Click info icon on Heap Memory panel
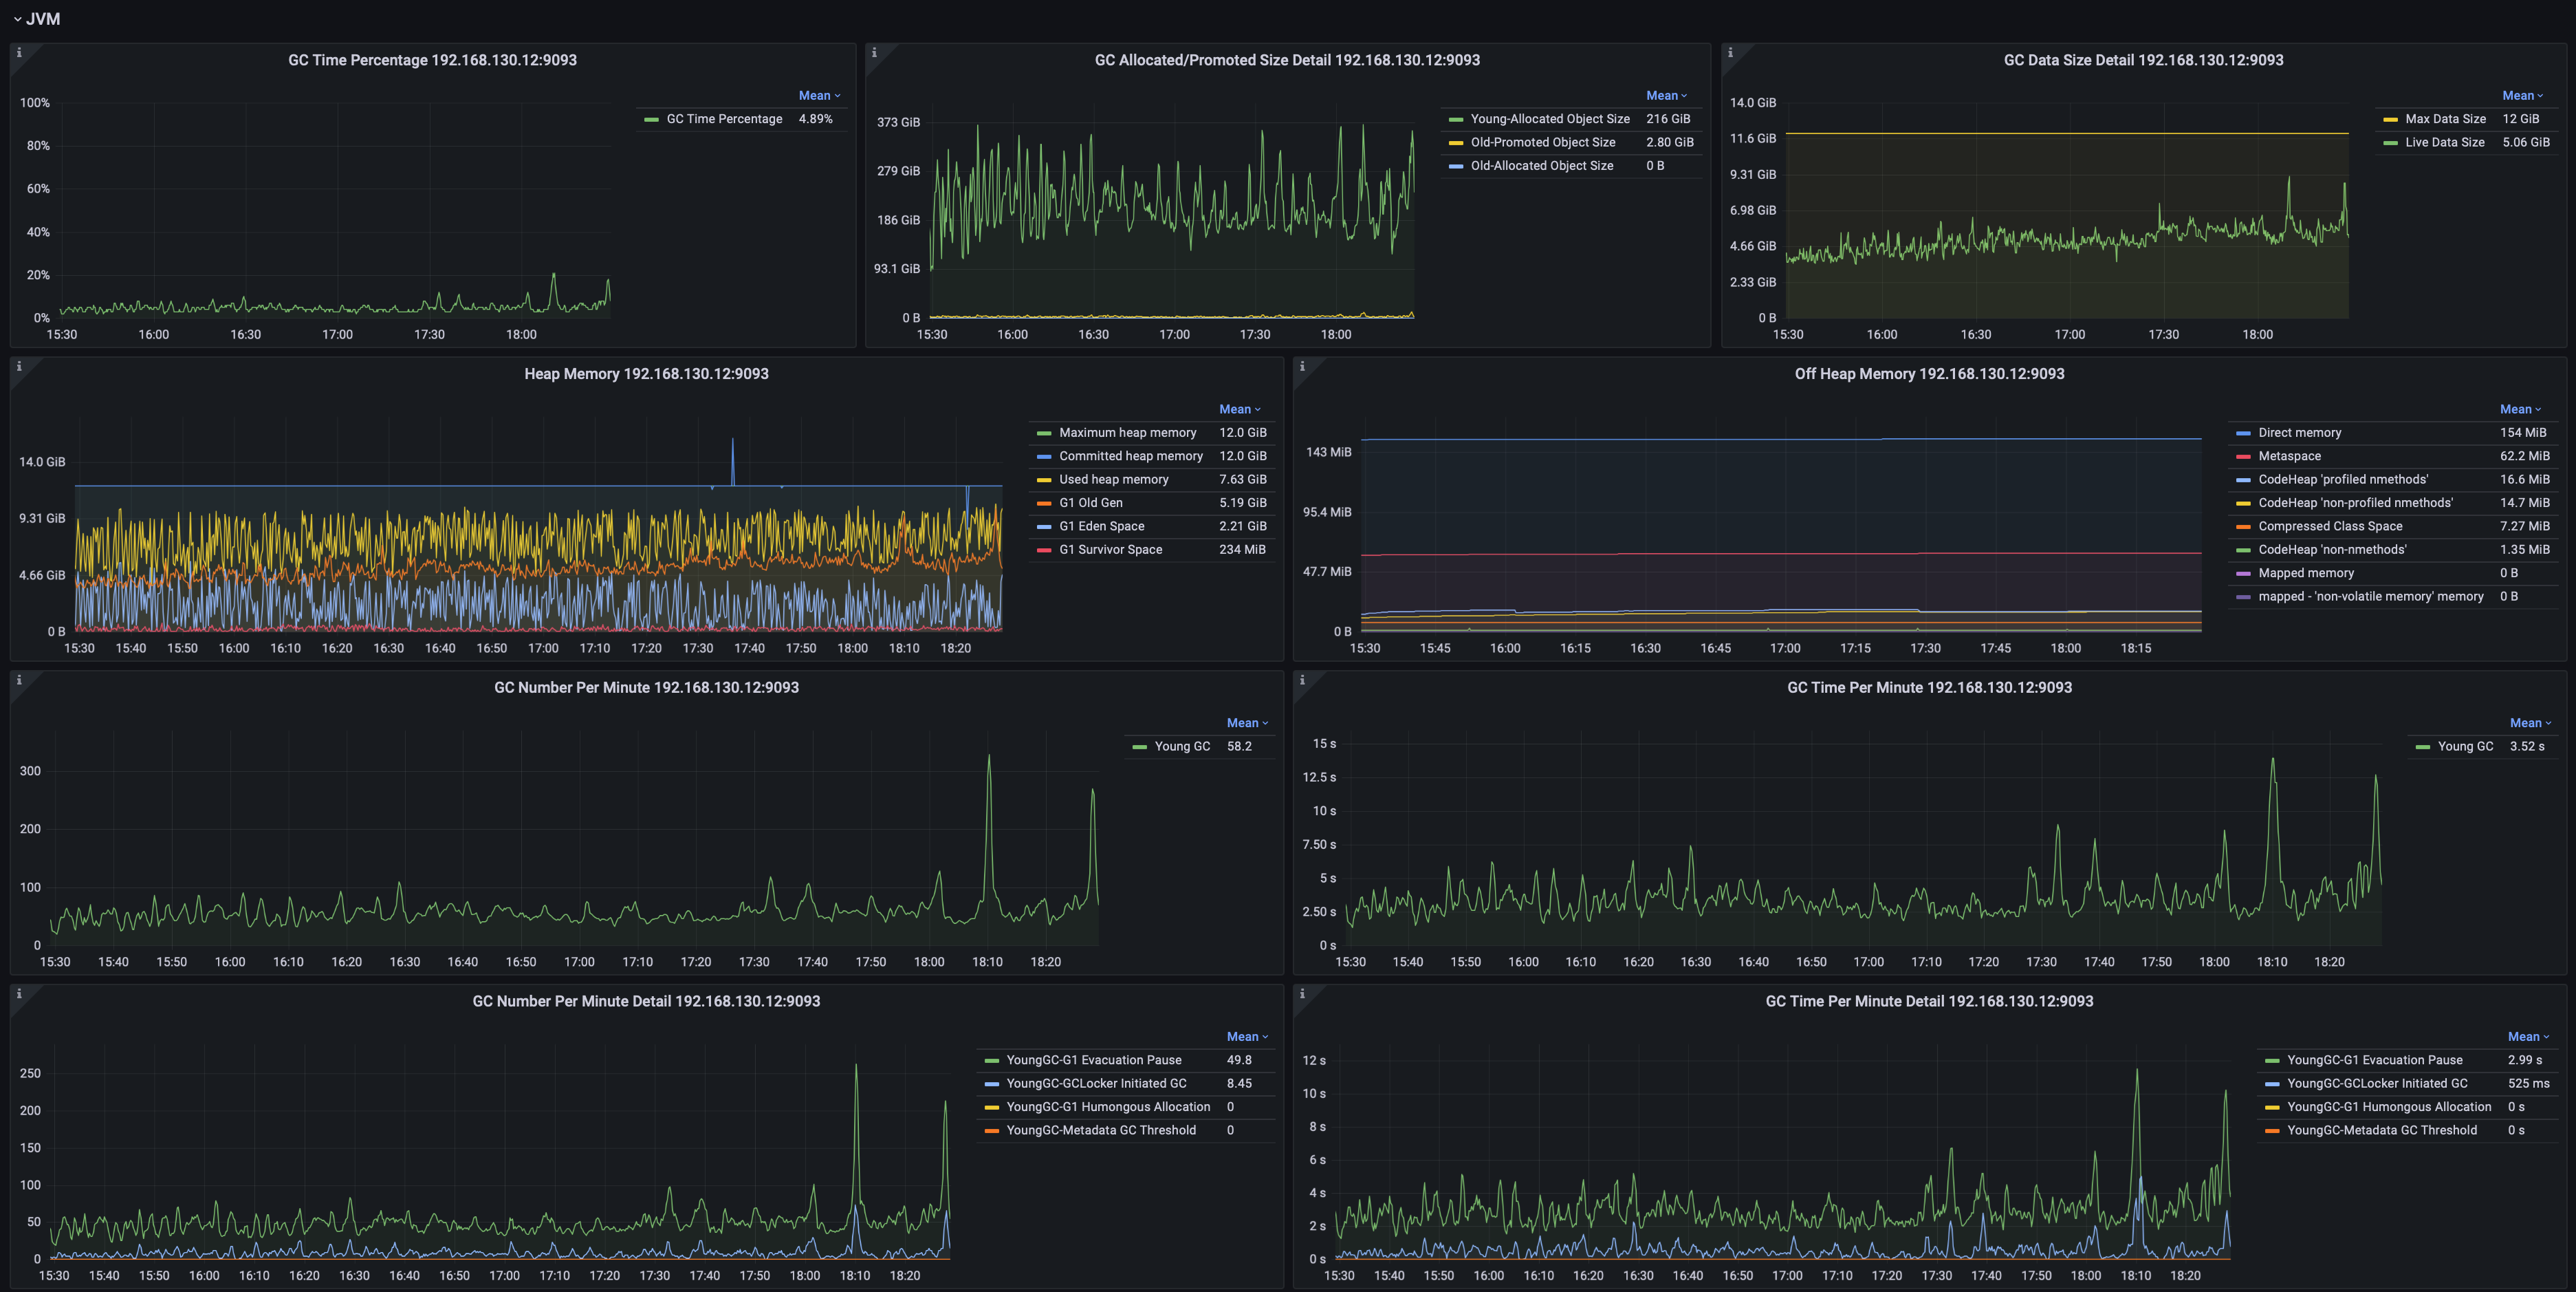The height and width of the screenshot is (1292, 2576). point(19,366)
